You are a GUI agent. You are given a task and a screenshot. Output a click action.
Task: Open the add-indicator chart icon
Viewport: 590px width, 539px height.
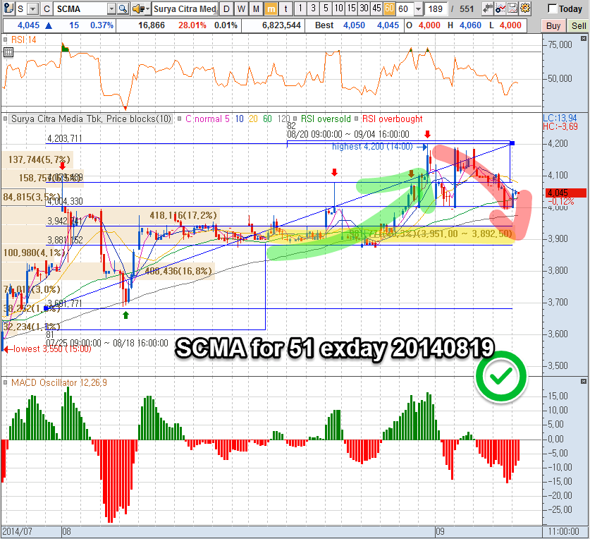[500, 8]
